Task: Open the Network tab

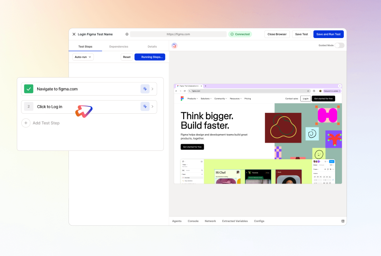Action: (210, 221)
